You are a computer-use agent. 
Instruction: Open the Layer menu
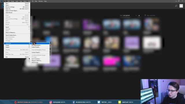17,1
